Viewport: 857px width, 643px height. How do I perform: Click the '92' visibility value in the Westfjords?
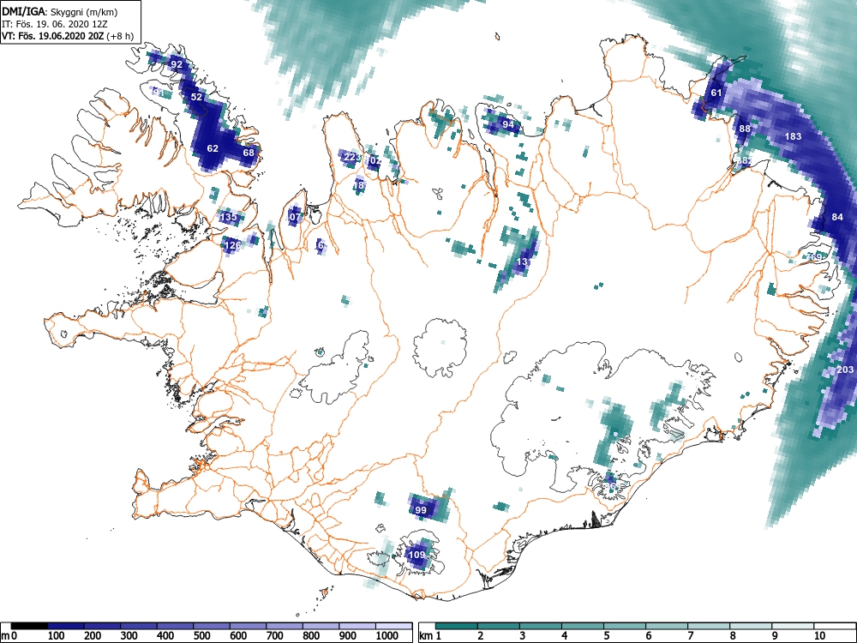click(176, 64)
